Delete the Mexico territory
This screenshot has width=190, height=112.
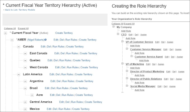[x=55, y=109]
